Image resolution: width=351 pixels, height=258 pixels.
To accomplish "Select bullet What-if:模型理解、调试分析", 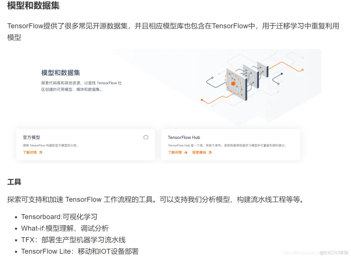I will [65, 228].
